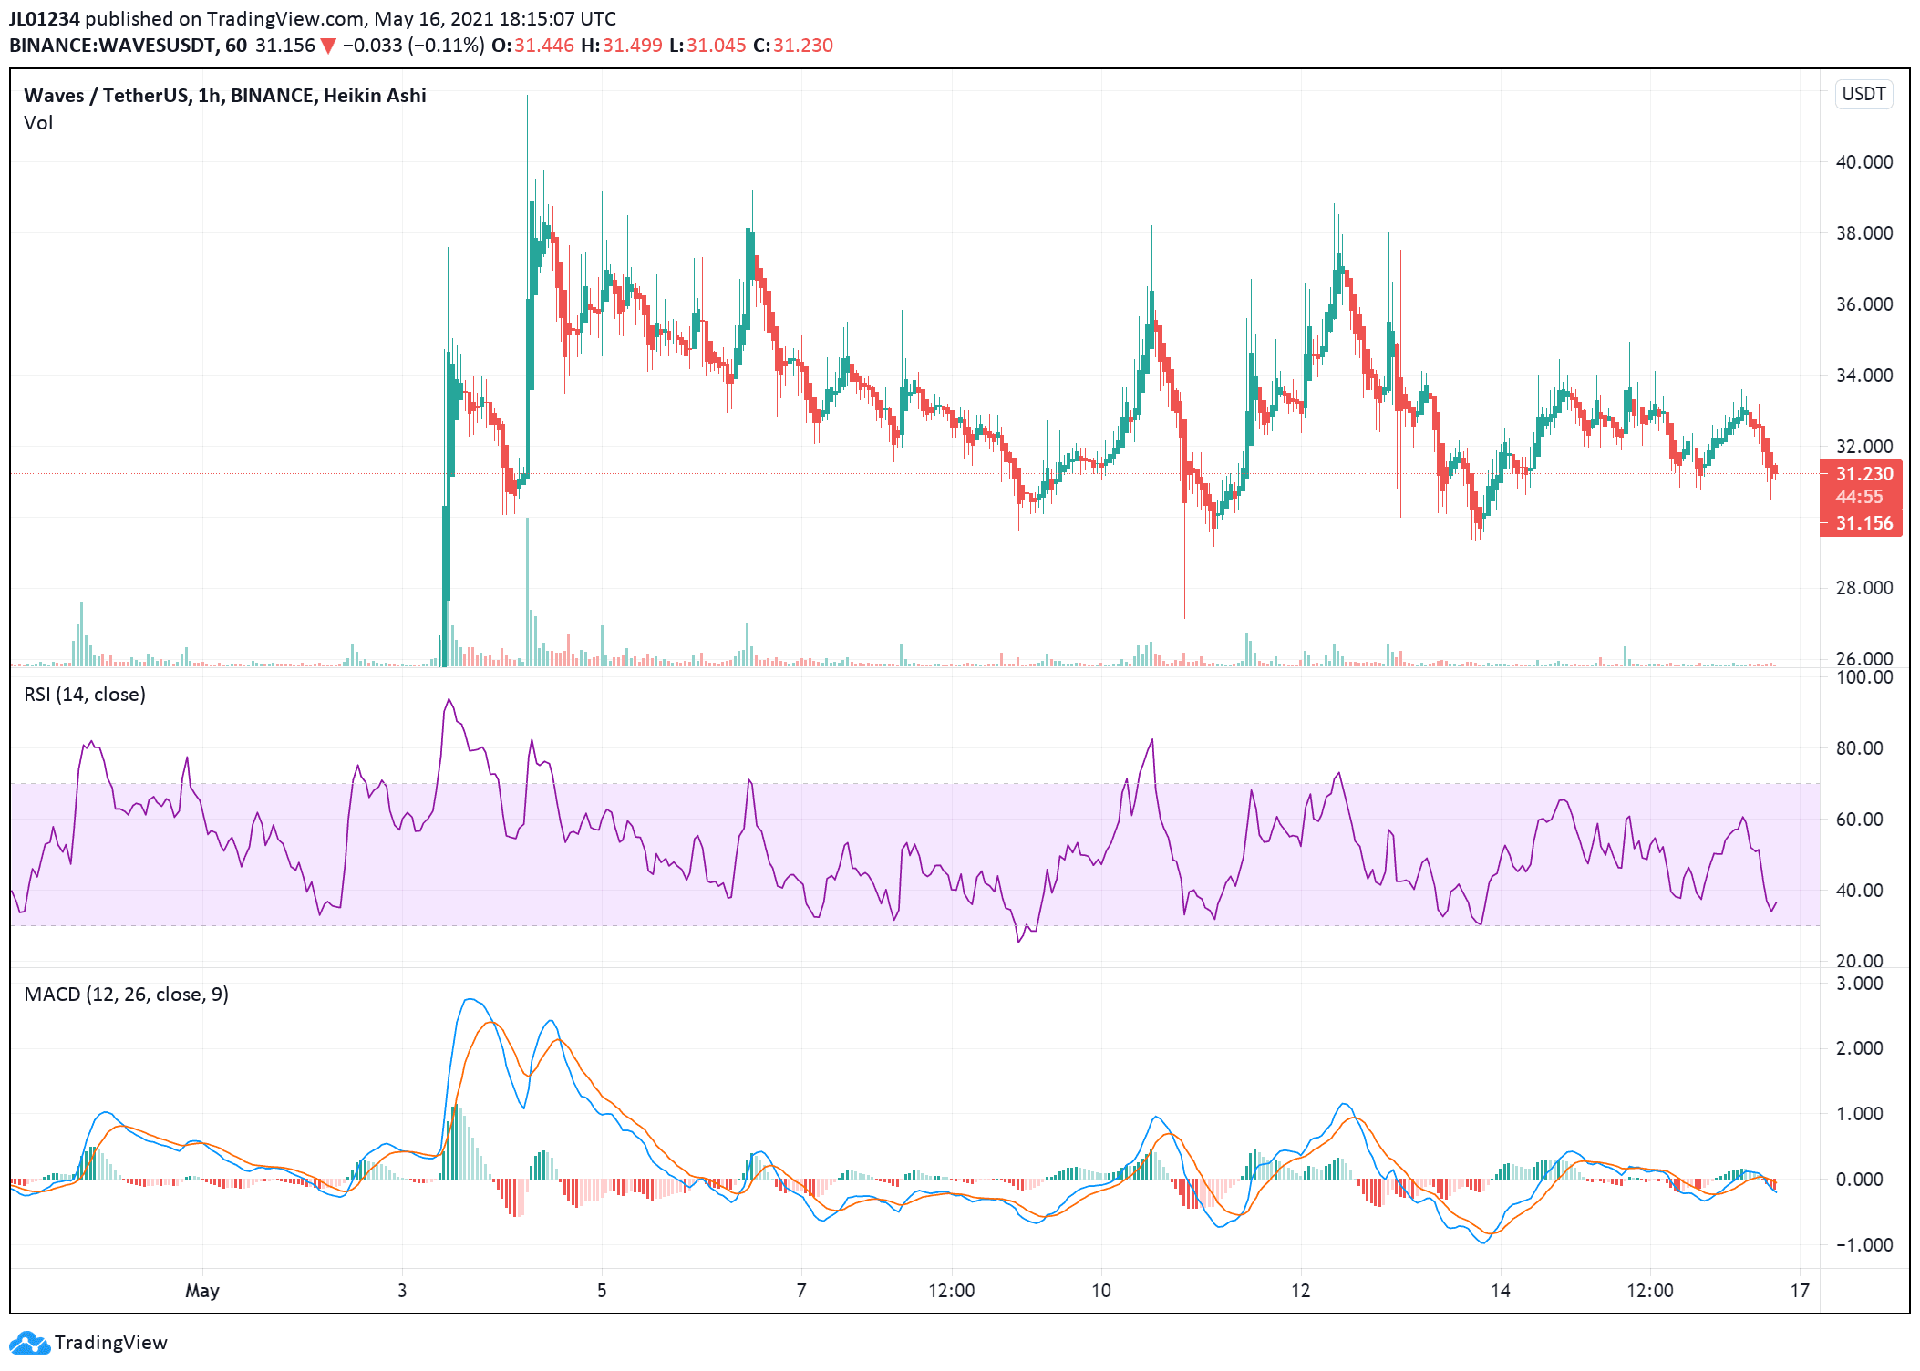The image size is (1920, 1371).
Task: Click the 40.000 label on price scale
Action: pyautogui.click(x=1863, y=162)
